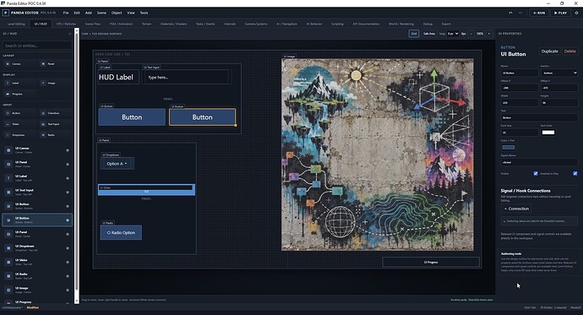Click the UI Slider bar on canvas

point(146,190)
